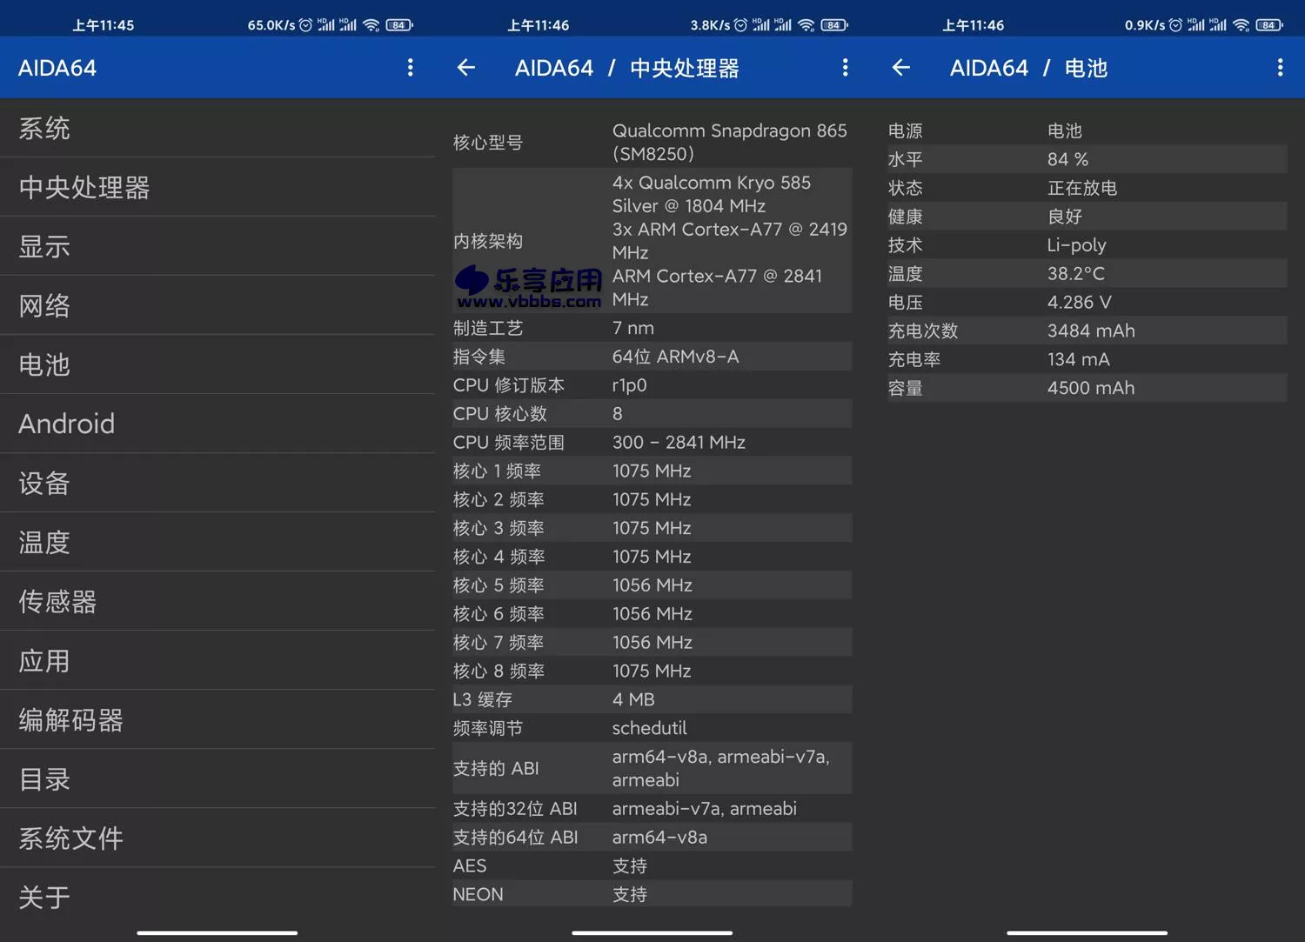Viewport: 1305px width, 942px height.
Task: Tap the battery indicator in the status bar
Action: tap(397, 24)
